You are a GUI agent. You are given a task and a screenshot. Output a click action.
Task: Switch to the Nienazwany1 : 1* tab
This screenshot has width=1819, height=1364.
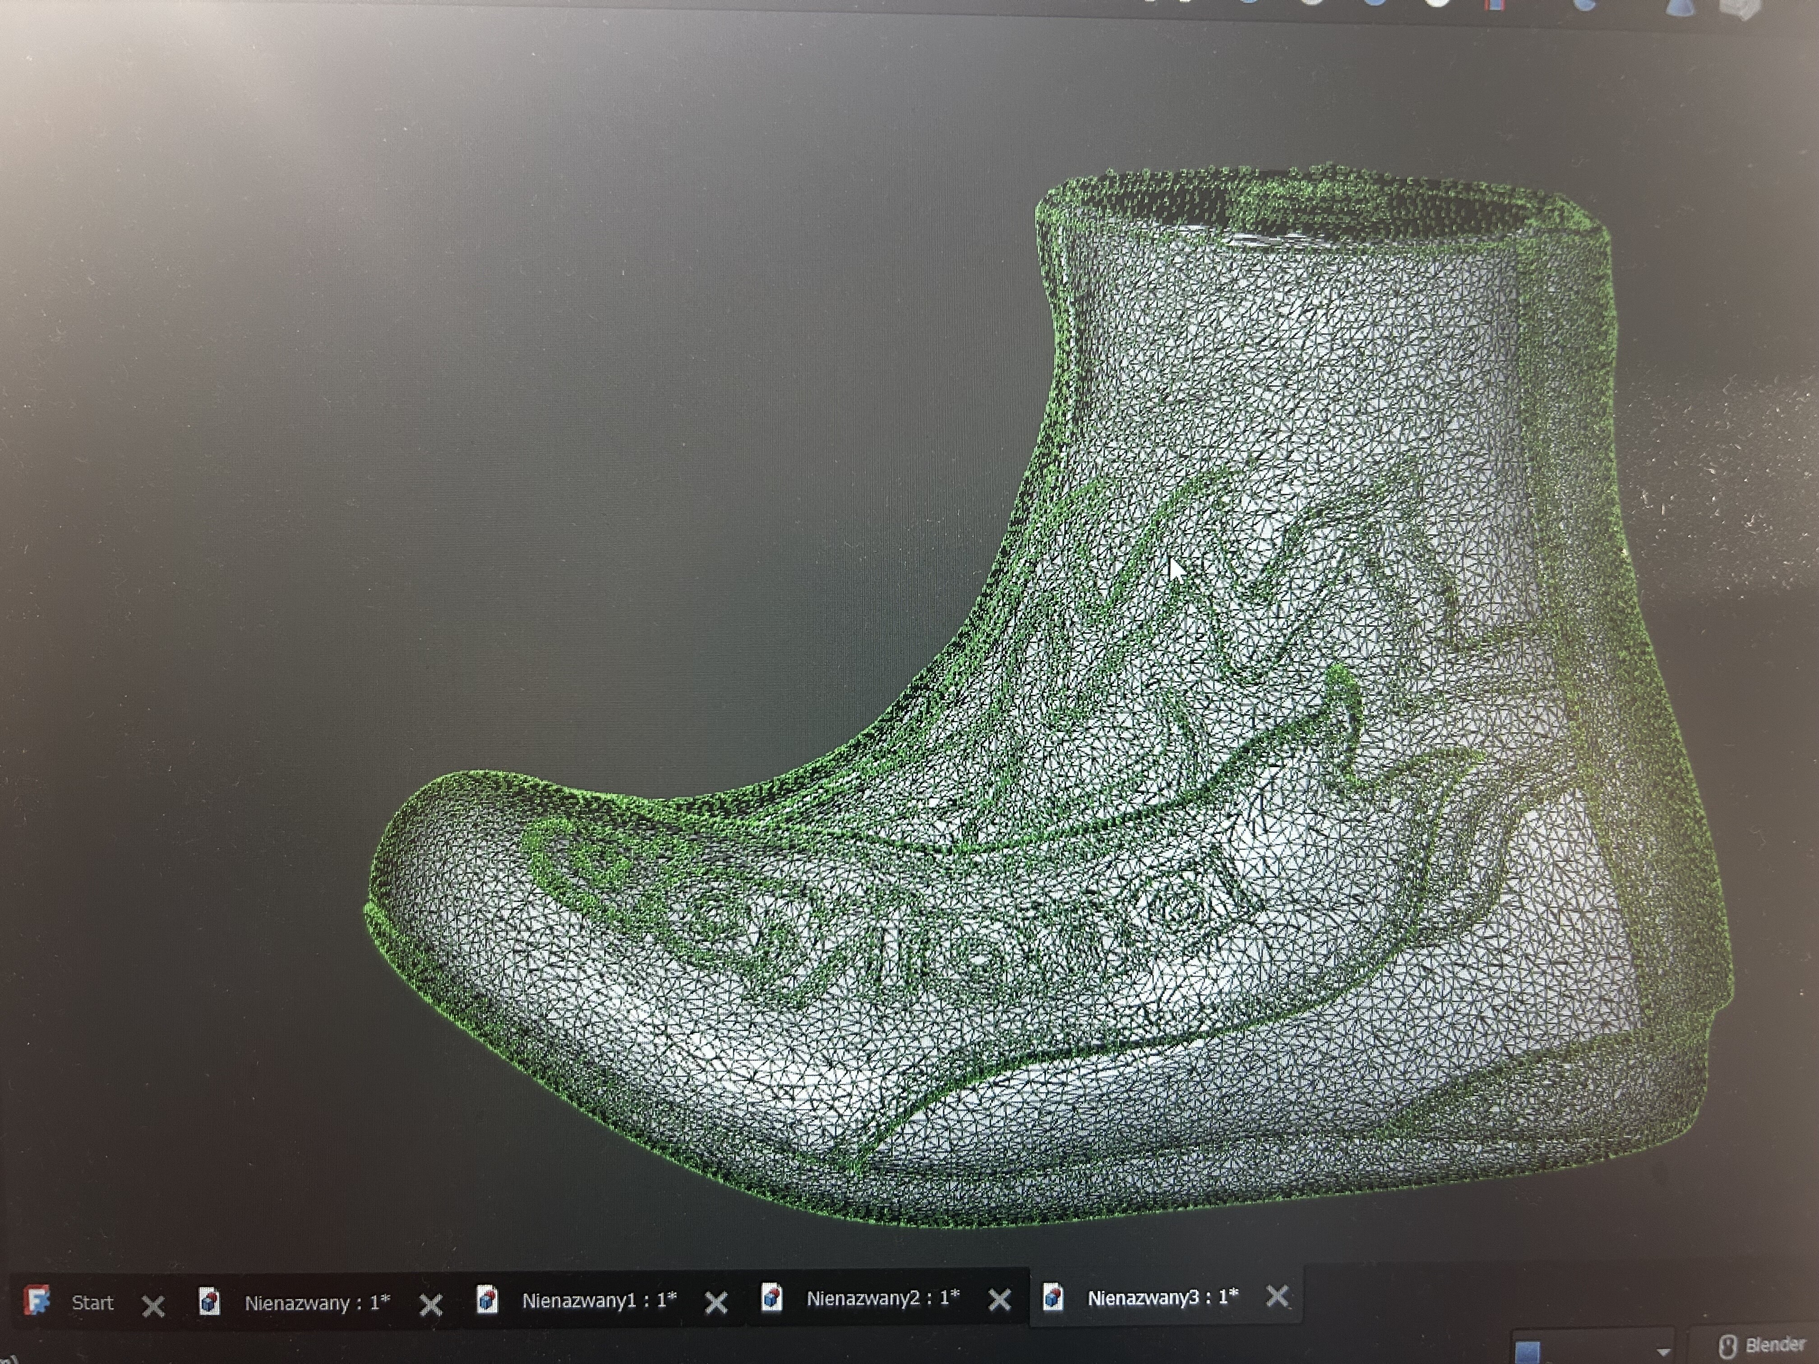coord(599,1301)
